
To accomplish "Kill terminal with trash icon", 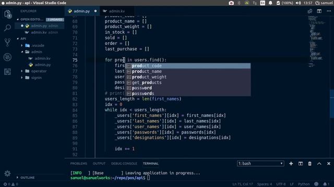I will tap(309, 164).
